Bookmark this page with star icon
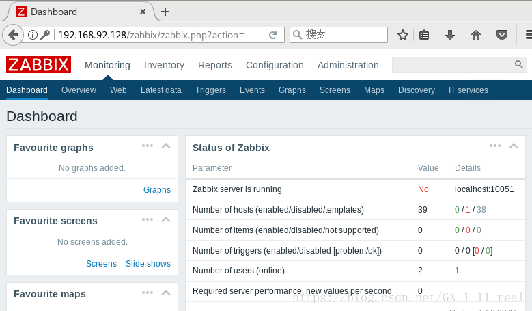Image resolution: width=532 pixels, height=311 pixels. tap(403, 35)
